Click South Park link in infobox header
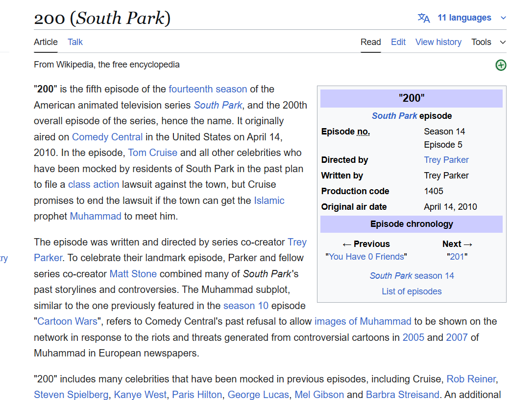This screenshot has height=400, width=510. [x=394, y=116]
